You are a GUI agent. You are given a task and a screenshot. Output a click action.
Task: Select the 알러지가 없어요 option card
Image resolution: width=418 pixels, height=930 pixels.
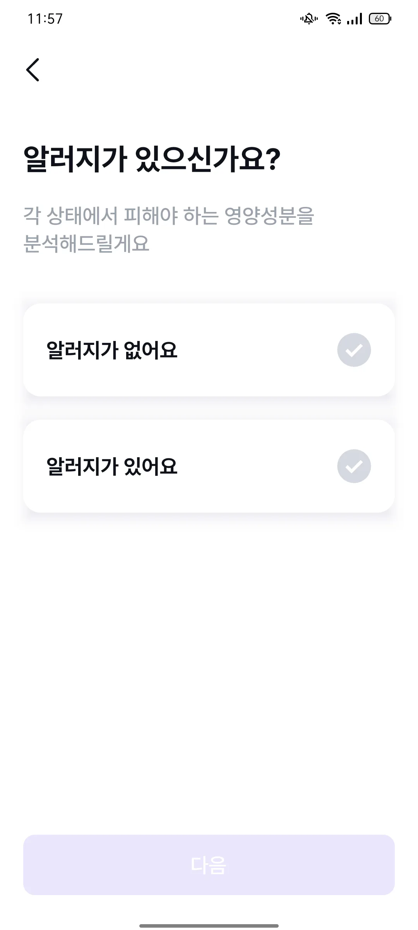[209, 350]
